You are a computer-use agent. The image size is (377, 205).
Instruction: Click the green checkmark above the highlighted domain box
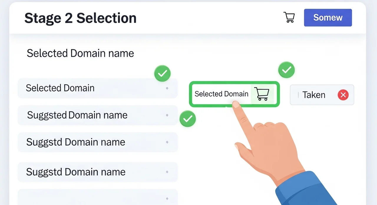click(x=286, y=70)
